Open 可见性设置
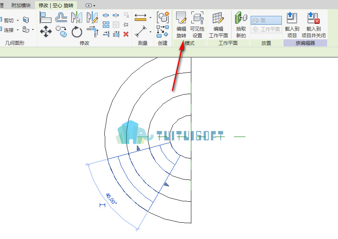The height and width of the screenshot is (239, 338). click(x=197, y=25)
